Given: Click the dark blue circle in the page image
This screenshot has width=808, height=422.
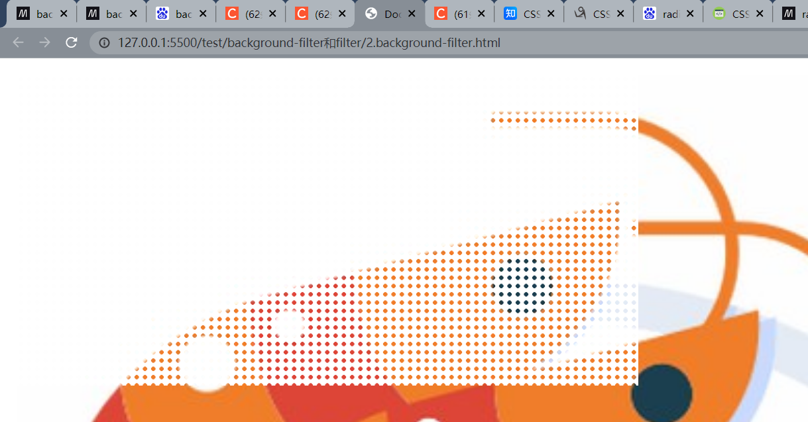Looking at the screenshot, I should 662,394.
